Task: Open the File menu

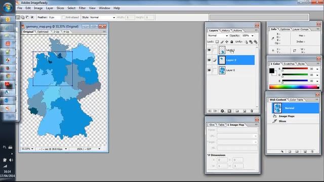Action: (20, 8)
